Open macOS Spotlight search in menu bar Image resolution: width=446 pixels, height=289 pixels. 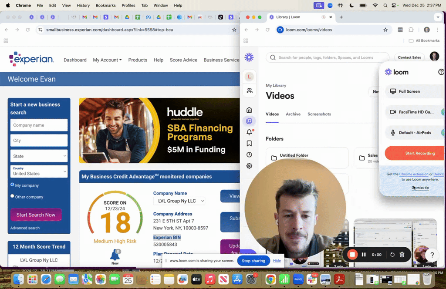click(385, 5)
